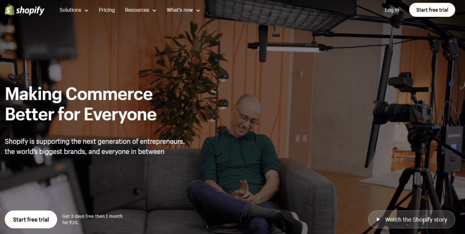
Task: Click the green Shopify bag logo icon
Action: (10, 10)
